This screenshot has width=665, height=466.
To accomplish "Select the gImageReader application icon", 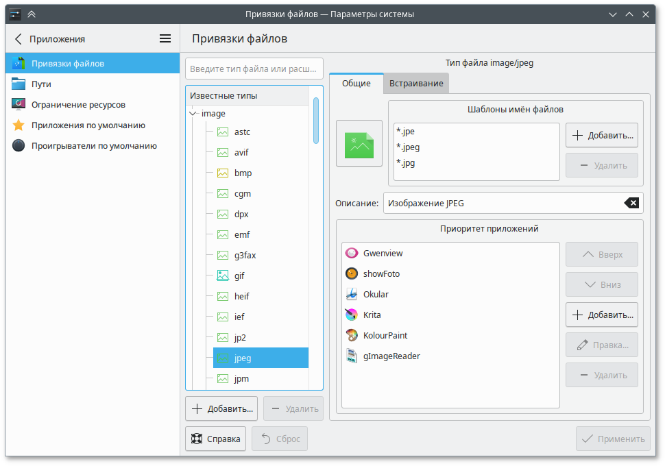I will 352,356.
